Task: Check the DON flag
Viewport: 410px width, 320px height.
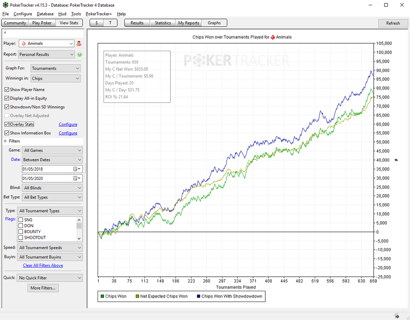Action: click(21, 226)
